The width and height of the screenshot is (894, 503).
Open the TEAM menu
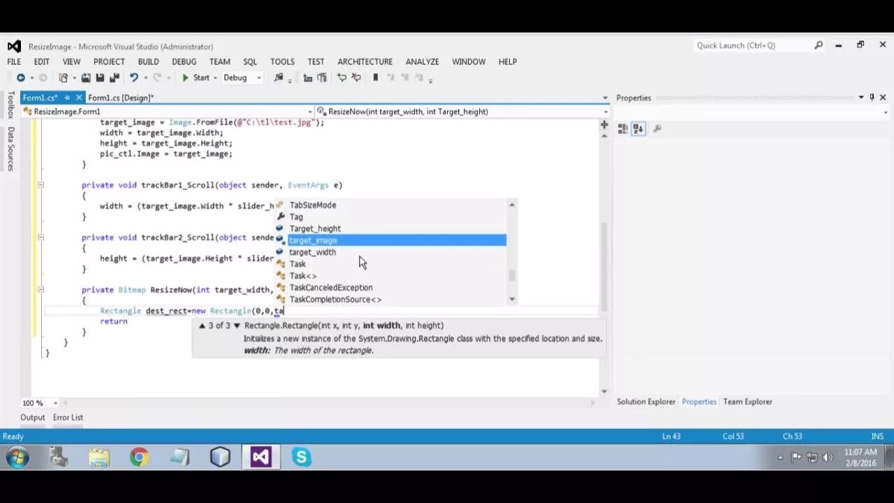pyautogui.click(x=219, y=61)
